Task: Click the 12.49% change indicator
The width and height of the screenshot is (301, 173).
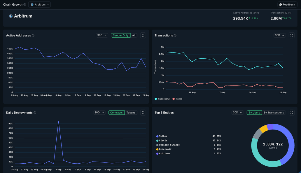Action: (253, 18)
